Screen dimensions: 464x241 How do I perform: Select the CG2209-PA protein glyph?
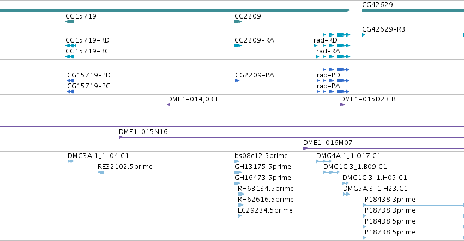pyautogui.click(x=237, y=81)
